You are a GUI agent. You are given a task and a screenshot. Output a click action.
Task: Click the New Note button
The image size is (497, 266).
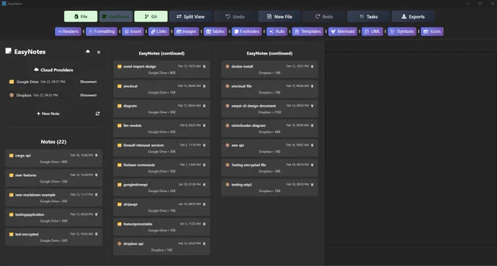tap(48, 113)
